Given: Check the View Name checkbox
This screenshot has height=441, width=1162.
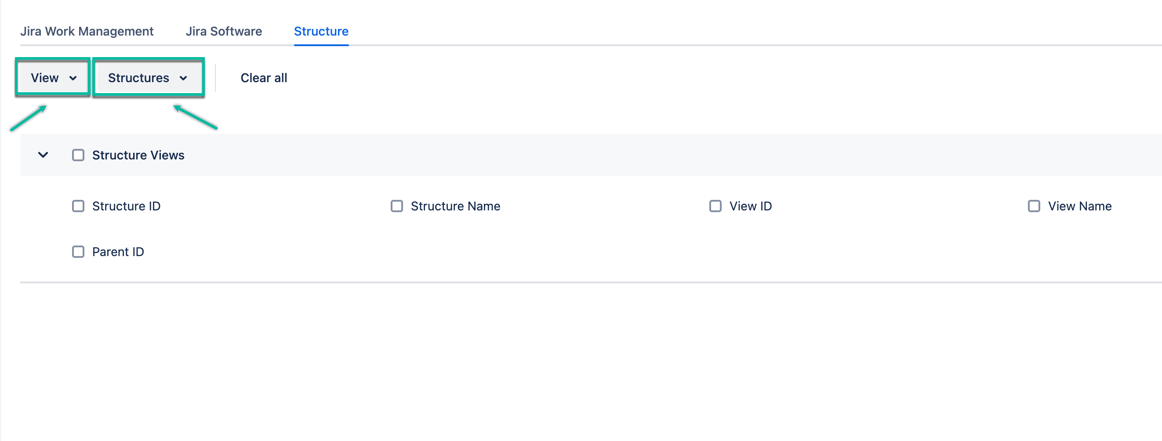Looking at the screenshot, I should (1034, 206).
